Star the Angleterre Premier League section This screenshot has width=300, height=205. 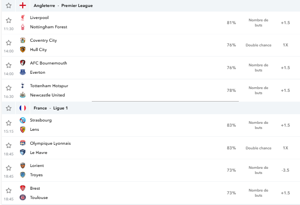[8, 6]
